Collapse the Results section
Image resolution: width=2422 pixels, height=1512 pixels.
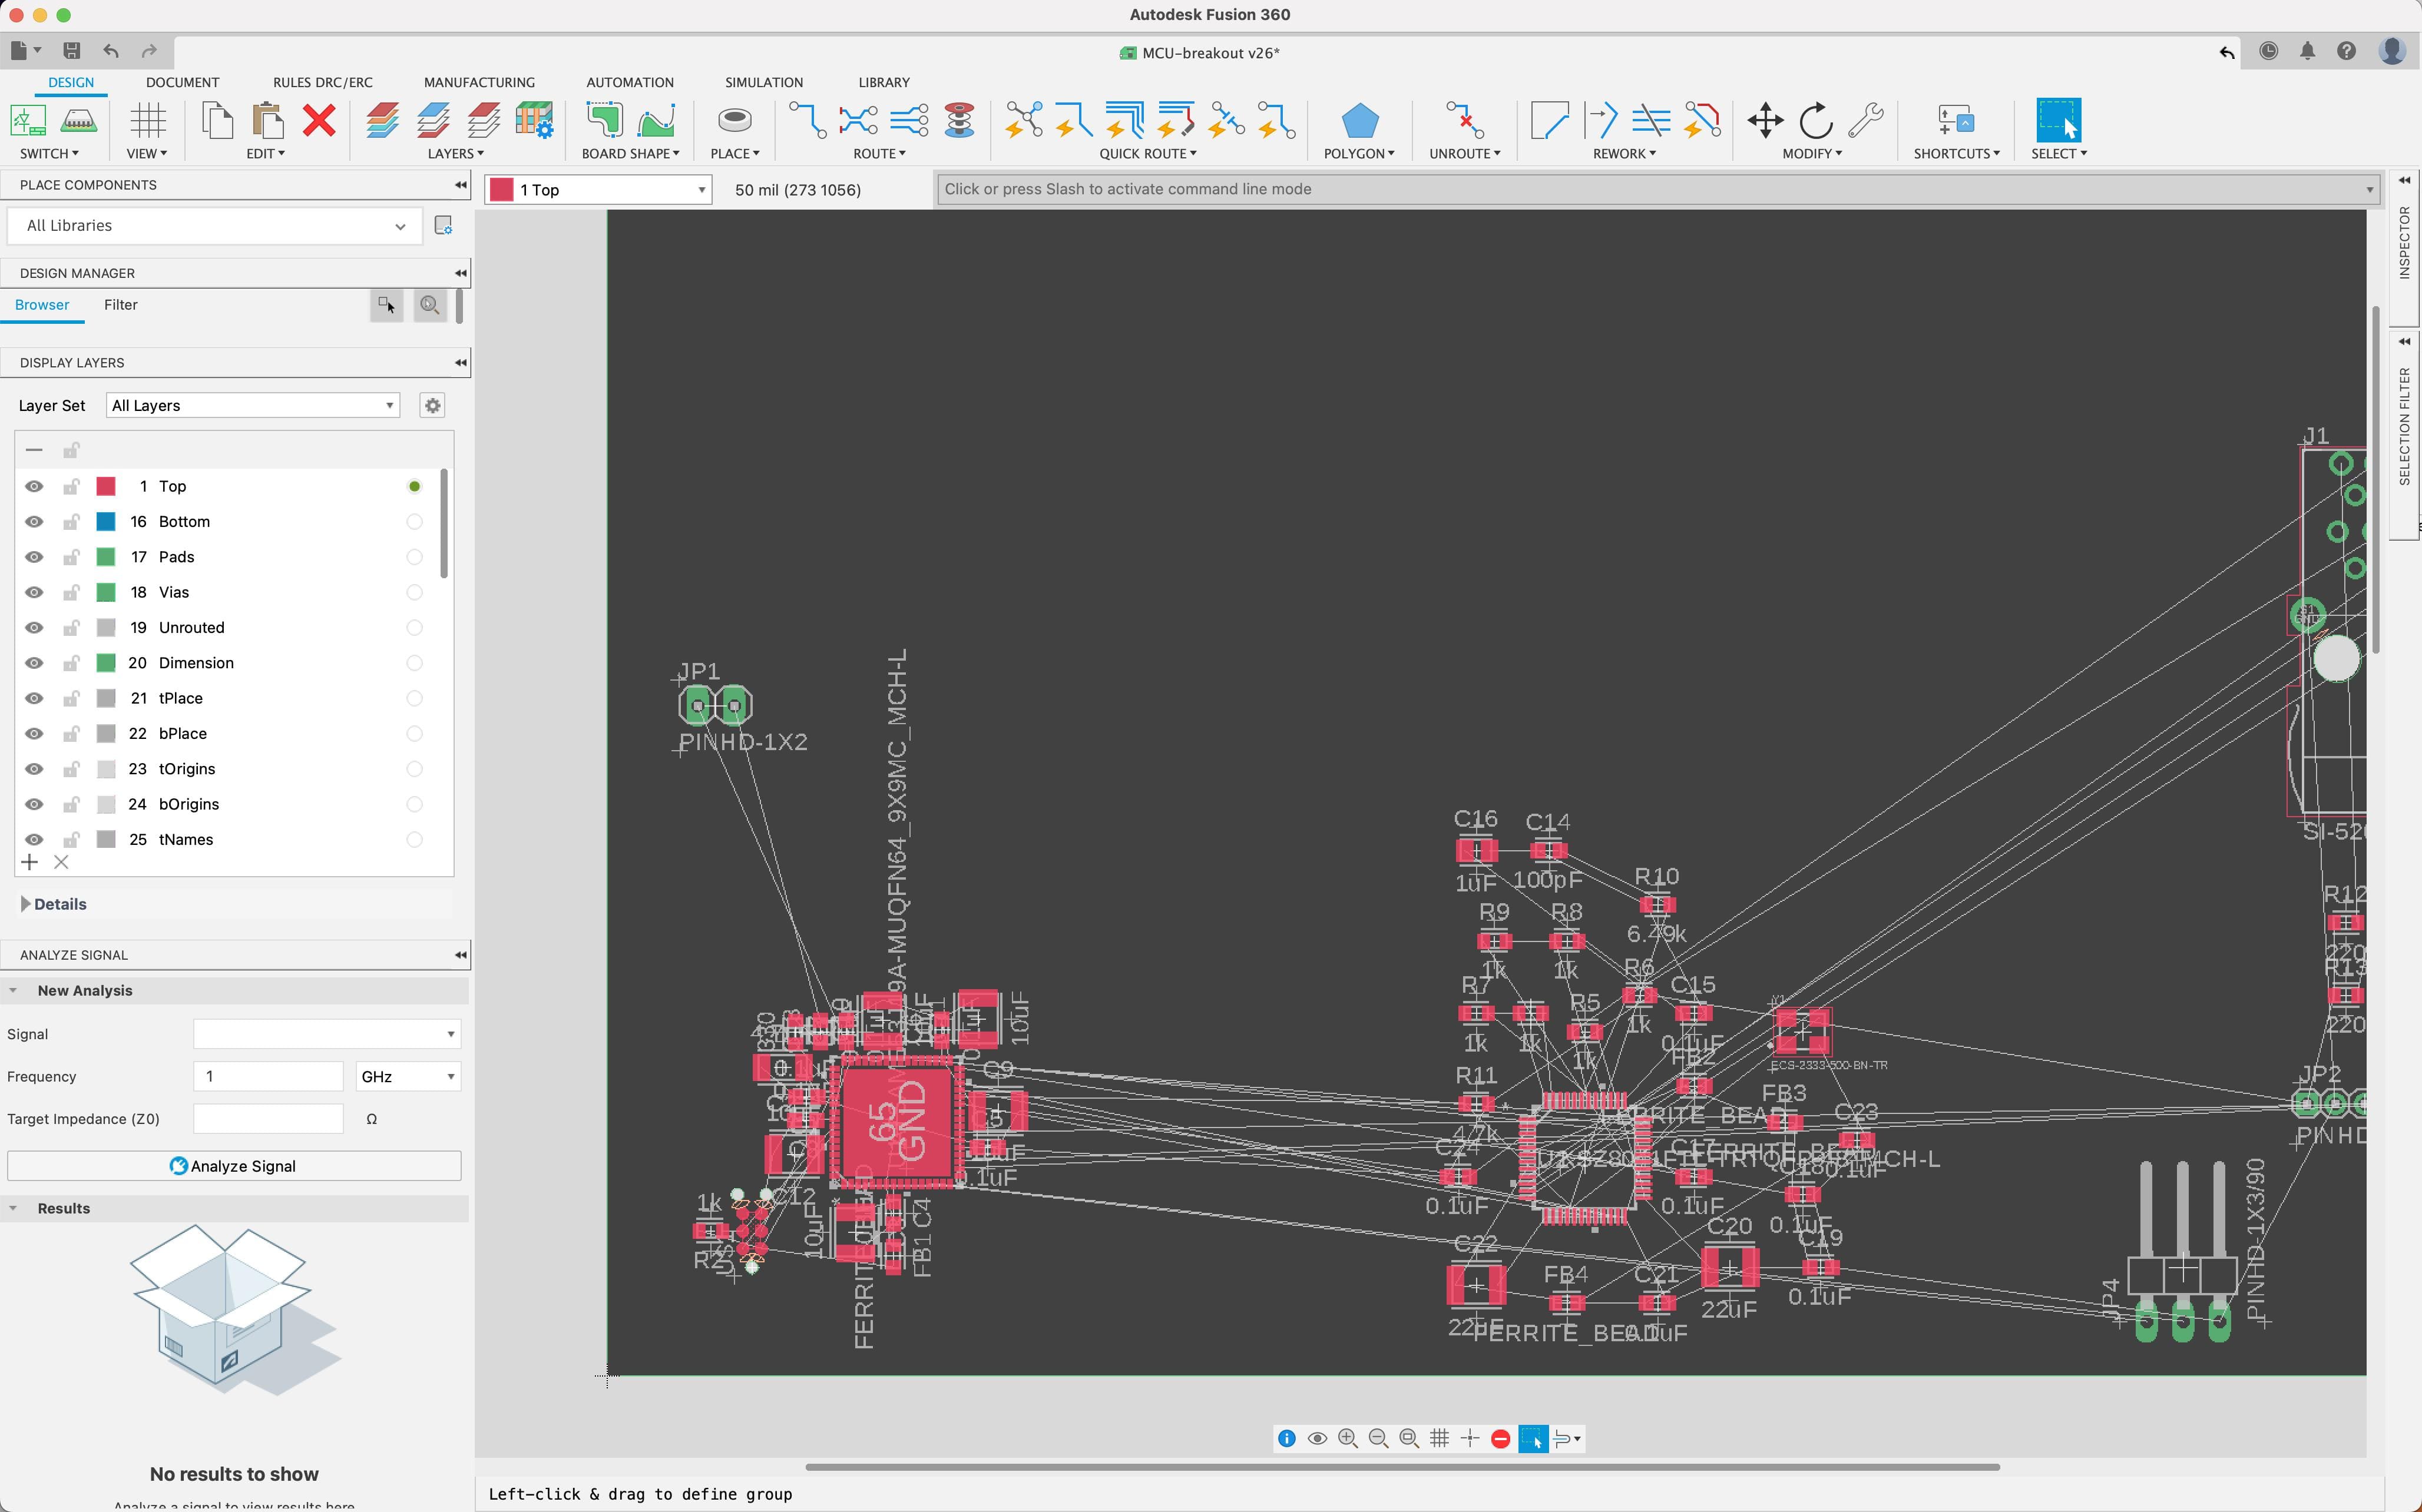click(13, 1208)
